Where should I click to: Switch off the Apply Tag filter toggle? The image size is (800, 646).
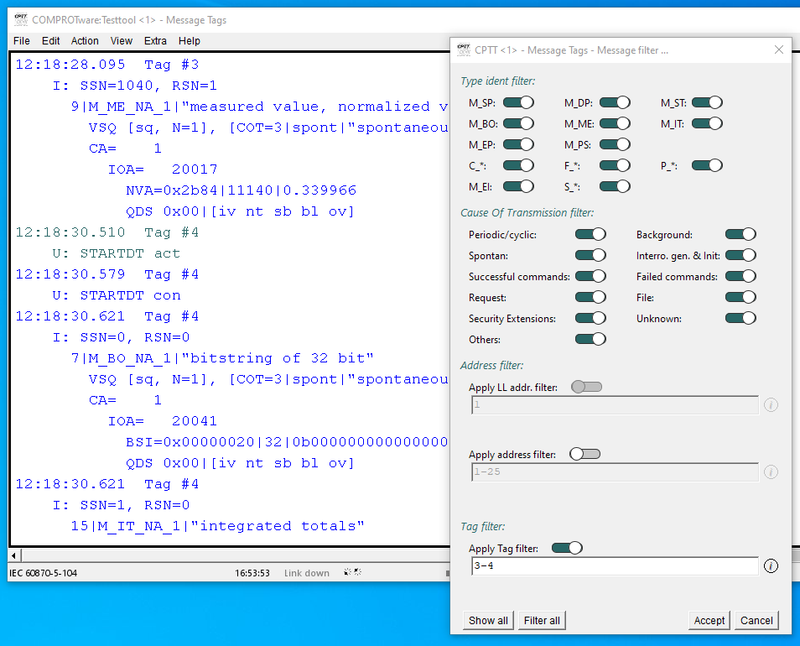coord(567,548)
